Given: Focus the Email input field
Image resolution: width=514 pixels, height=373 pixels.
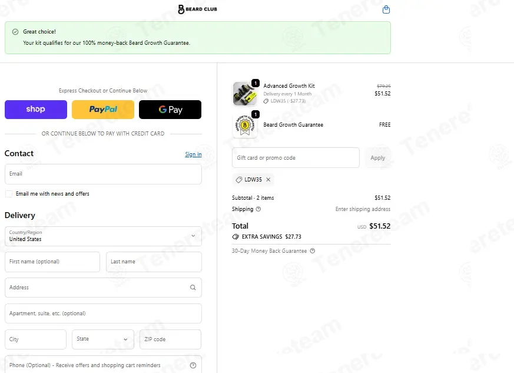Looking at the screenshot, I should pos(103,174).
